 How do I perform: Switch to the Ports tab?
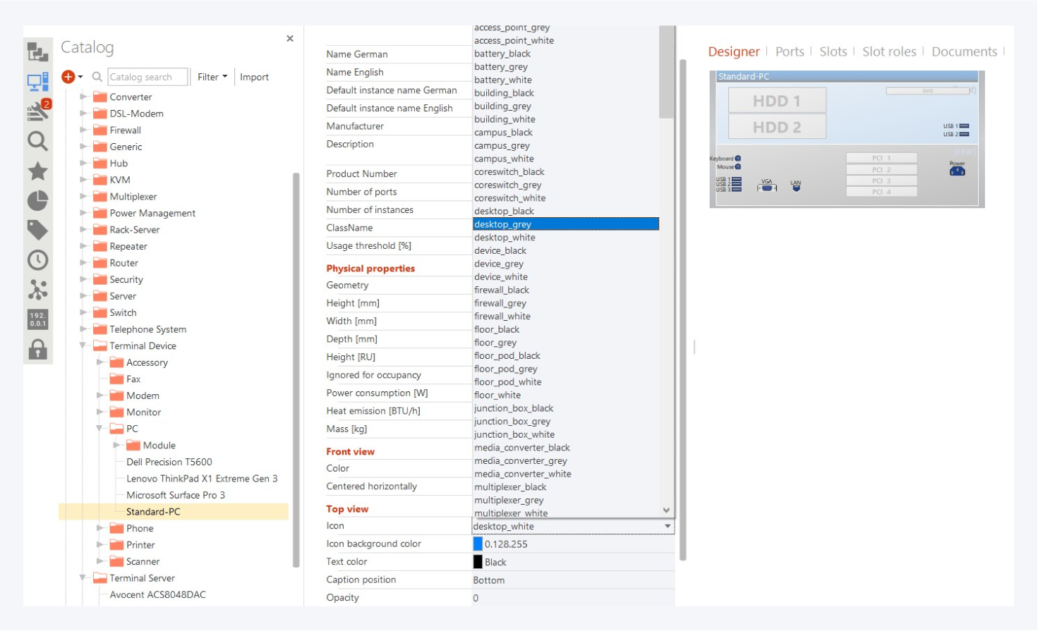(789, 51)
